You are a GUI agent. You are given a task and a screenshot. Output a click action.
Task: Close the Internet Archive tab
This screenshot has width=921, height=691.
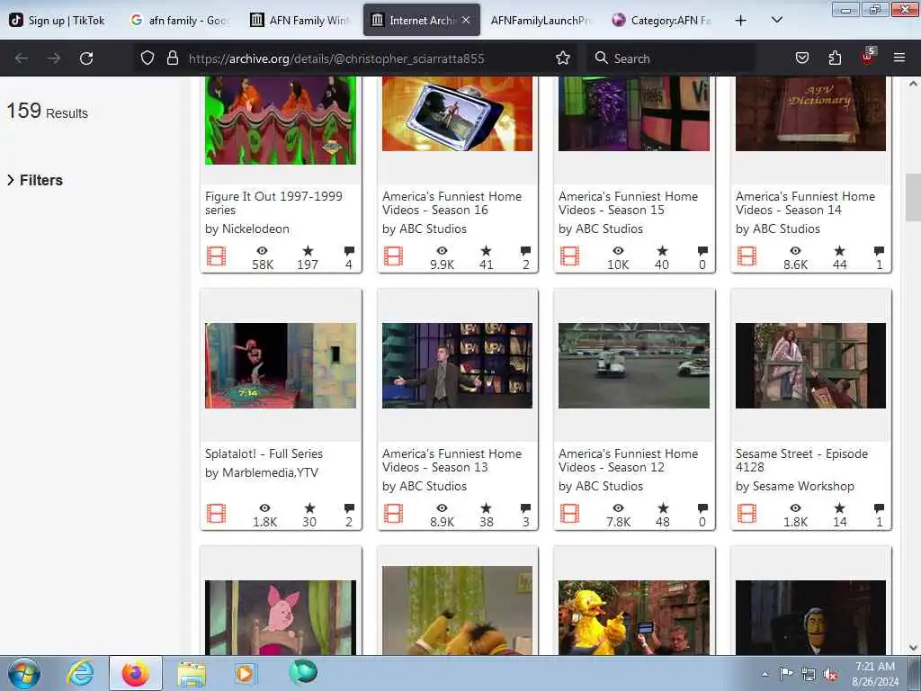[x=466, y=20]
